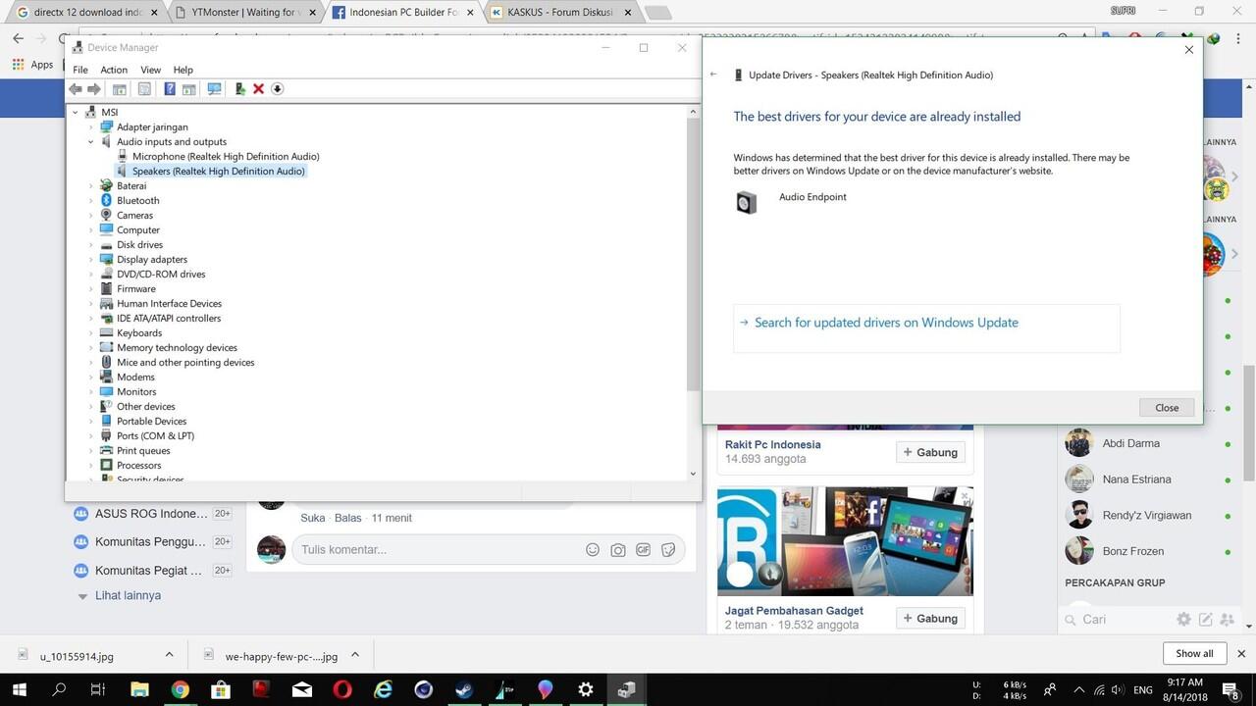Open Internet Explorer from the taskbar
Screen dimensions: 1256x706
(x=383, y=689)
